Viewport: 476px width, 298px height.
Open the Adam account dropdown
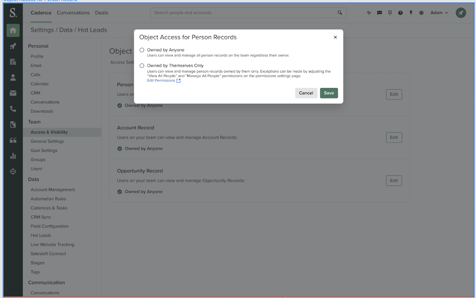pyautogui.click(x=439, y=13)
